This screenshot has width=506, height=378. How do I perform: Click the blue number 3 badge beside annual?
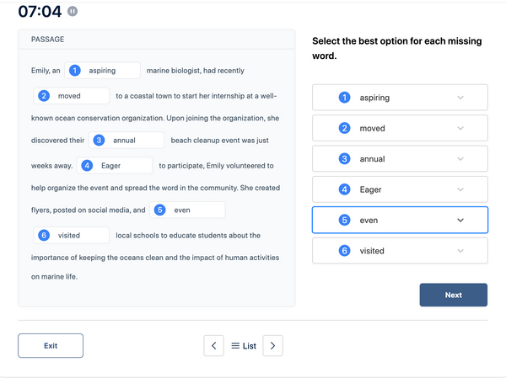[99, 141]
